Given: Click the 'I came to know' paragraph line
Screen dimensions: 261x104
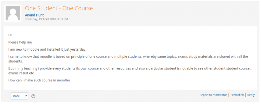Looking at the screenshot, I should (128, 56).
